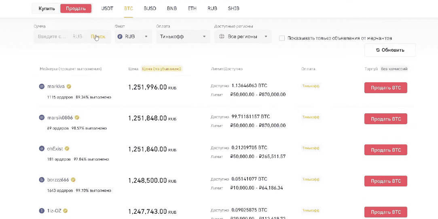Click the Тинькофф payment tag in markiva row

(x=311, y=86)
